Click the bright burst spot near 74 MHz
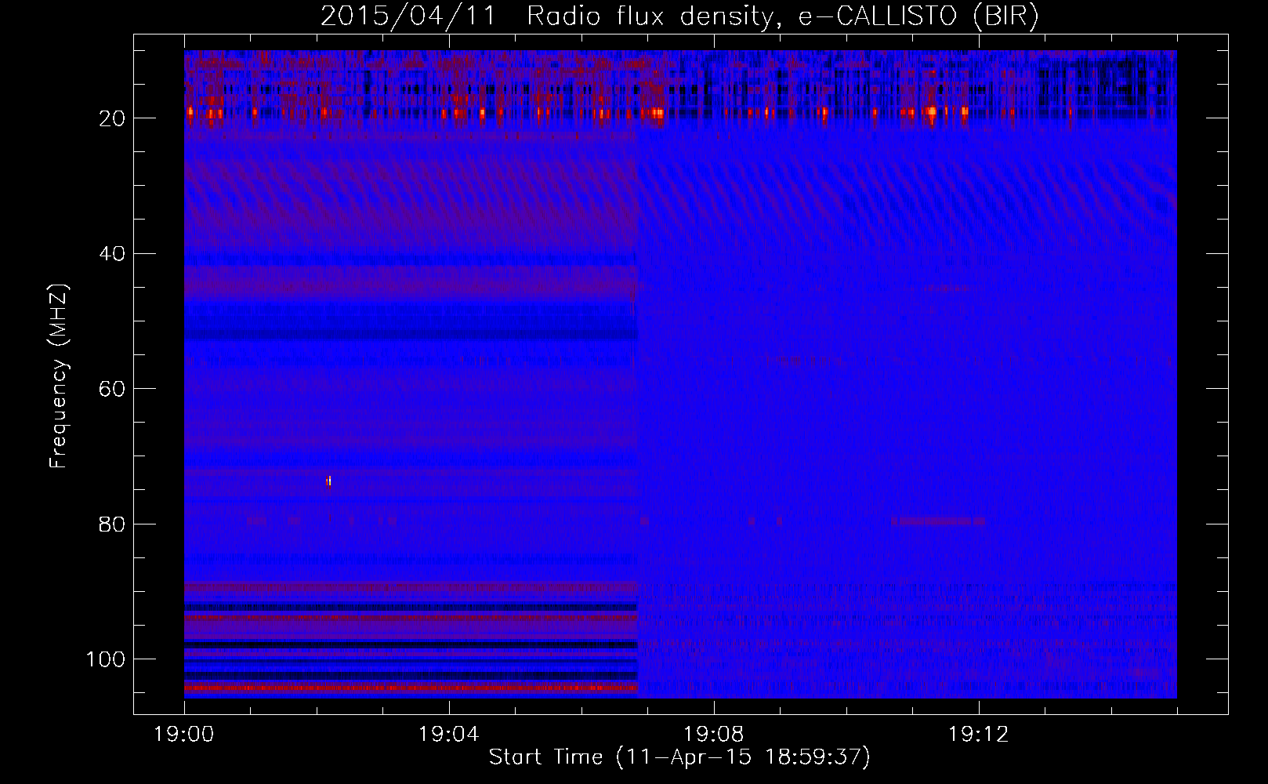The height and width of the screenshot is (784, 1268). tap(329, 481)
